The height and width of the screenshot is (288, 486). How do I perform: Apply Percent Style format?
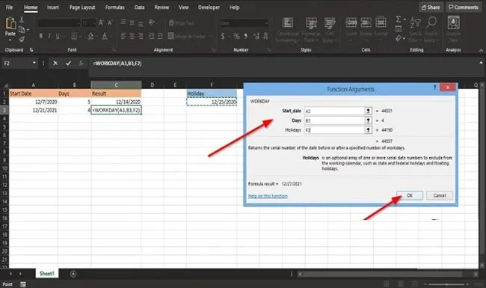tap(236, 36)
